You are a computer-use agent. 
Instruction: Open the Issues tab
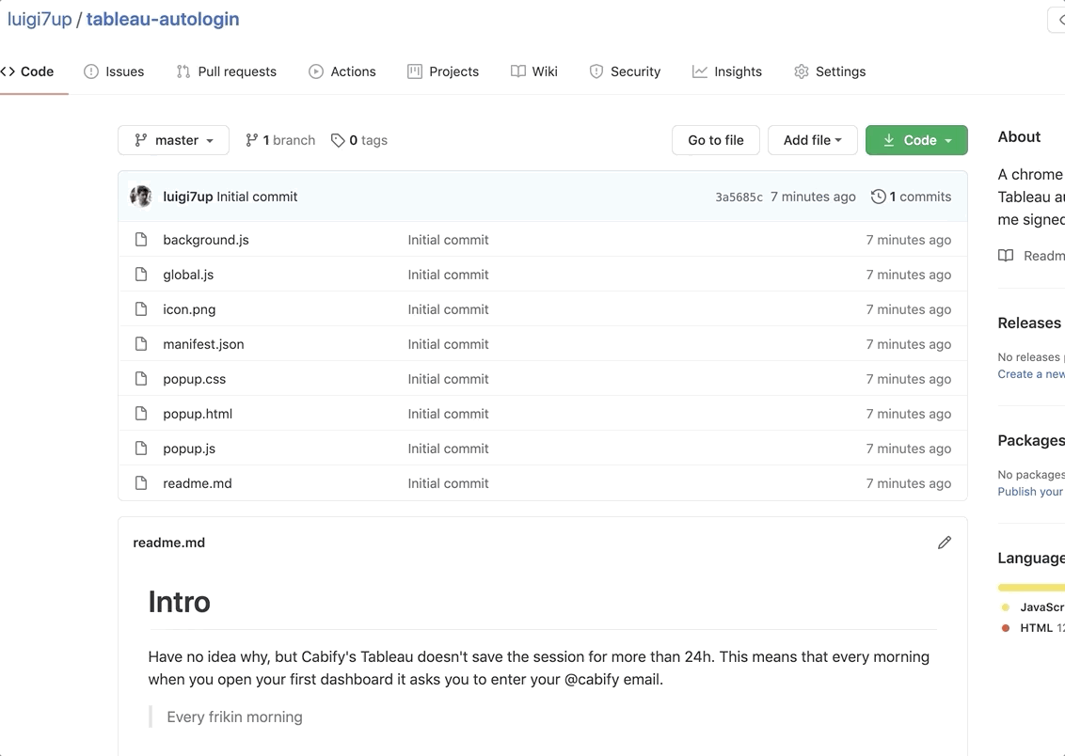114,71
